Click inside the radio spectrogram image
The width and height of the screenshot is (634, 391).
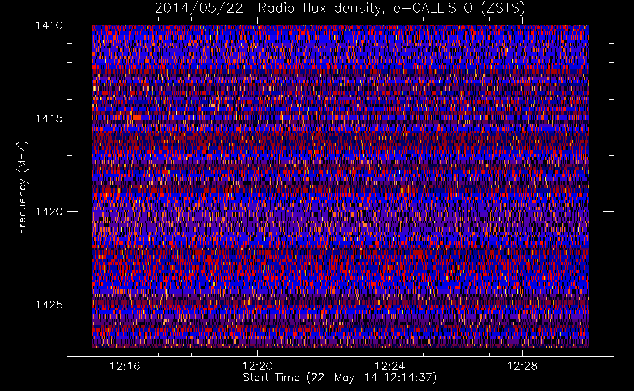[340, 187]
